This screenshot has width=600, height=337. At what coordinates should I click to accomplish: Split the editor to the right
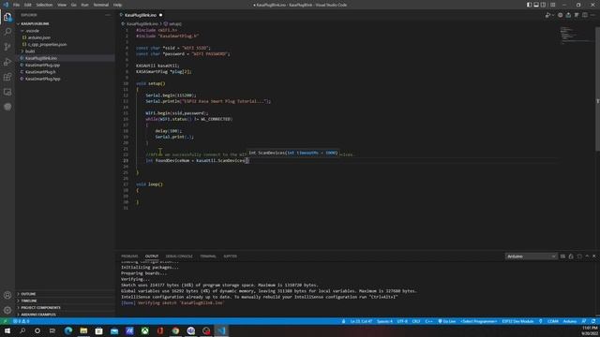[x=585, y=15]
